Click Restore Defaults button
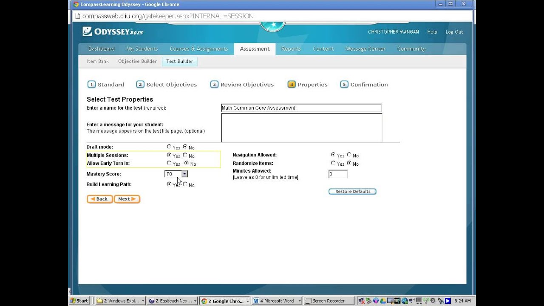 pos(352,191)
